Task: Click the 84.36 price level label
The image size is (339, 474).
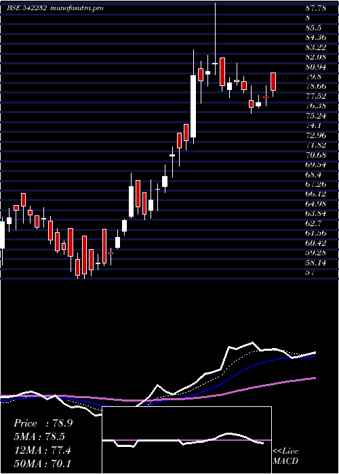Action: click(x=316, y=37)
